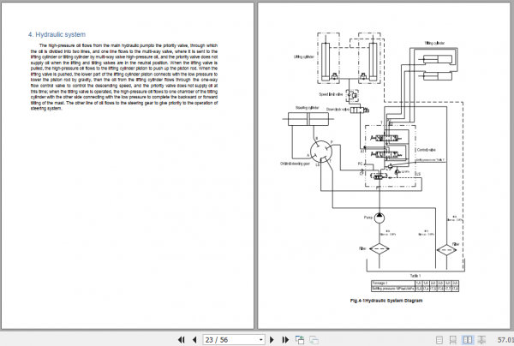514x346 pixels.
Task: Click the Fig.4-1 Hydraulic System Diagram caption
Action: point(386,301)
